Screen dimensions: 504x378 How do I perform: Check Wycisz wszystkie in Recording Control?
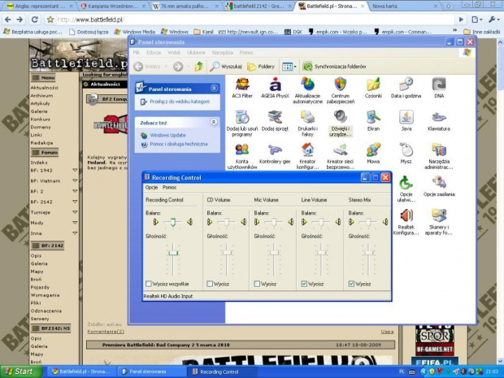pyautogui.click(x=149, y=284)
